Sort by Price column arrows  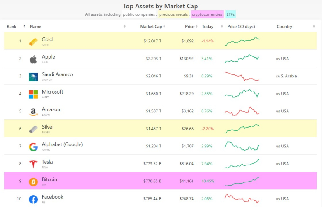click(x=197, y=26)
